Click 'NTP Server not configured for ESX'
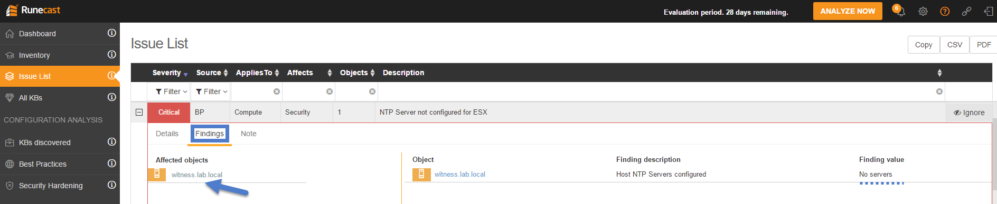Image resolution: width=997 pixels, height=204 pixels. click(x=433, y=112)
